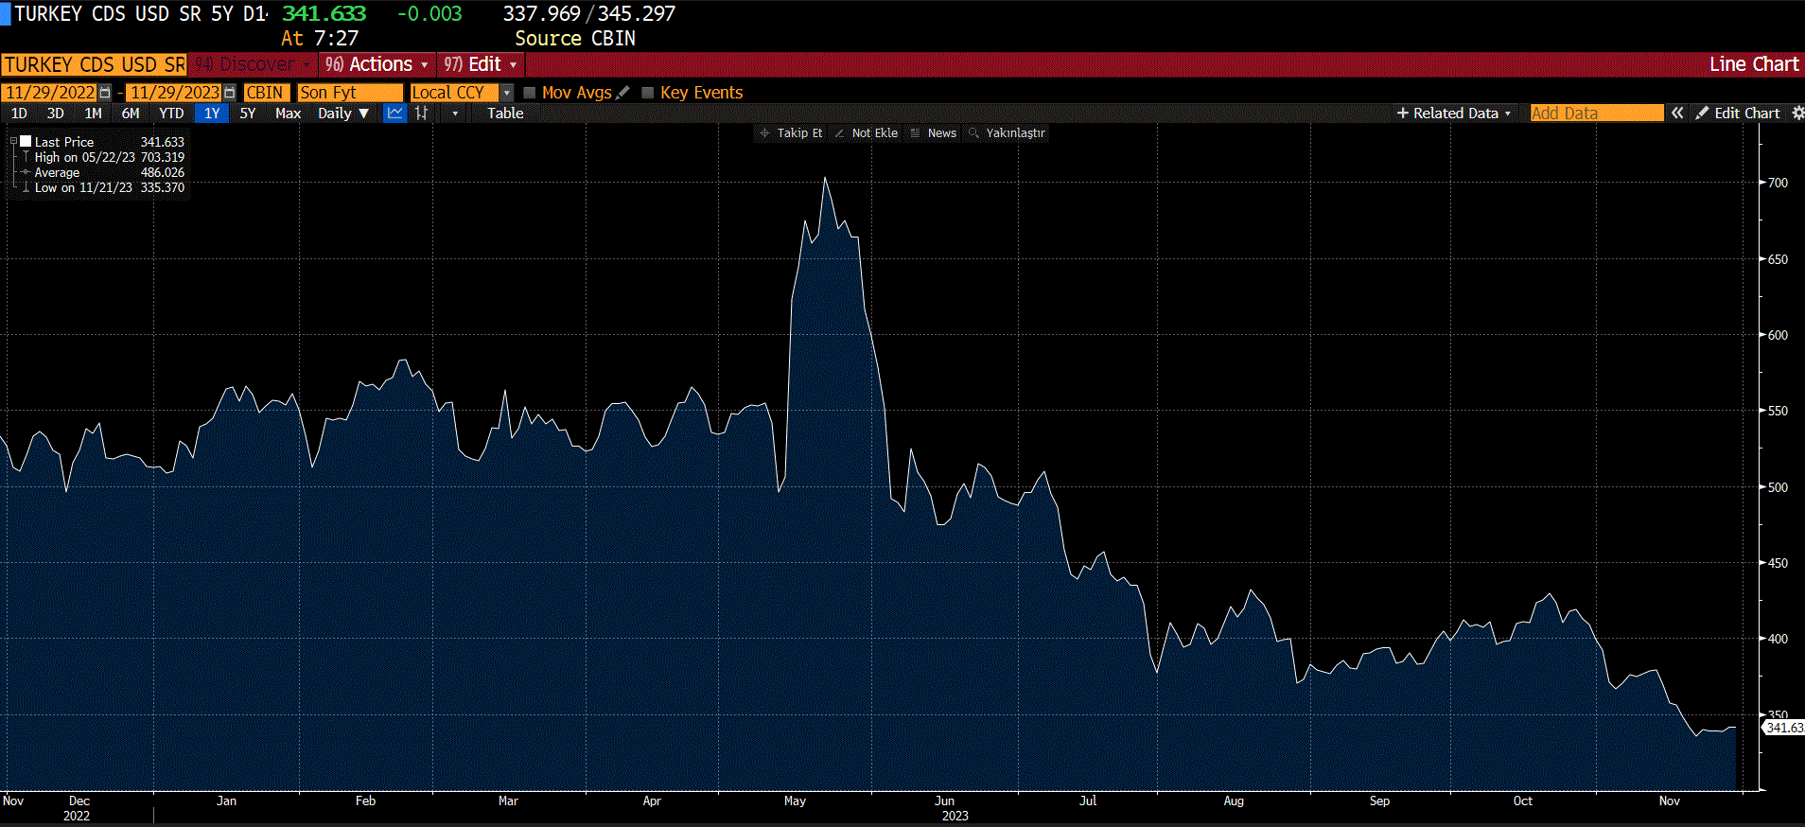Open the end date calendar picker icon
This screenshot has width=1805, height=827.
pyautogui.click(x=229, y=93)
